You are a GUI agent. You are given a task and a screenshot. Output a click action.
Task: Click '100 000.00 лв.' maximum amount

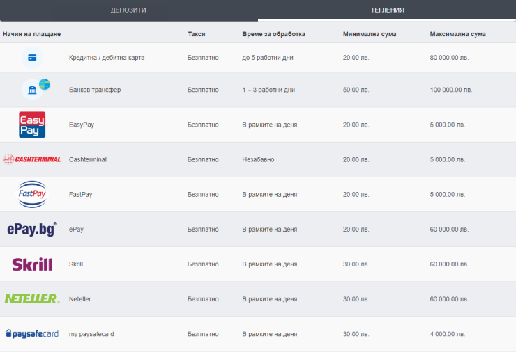pyautogui.click(x=451, y=90)
